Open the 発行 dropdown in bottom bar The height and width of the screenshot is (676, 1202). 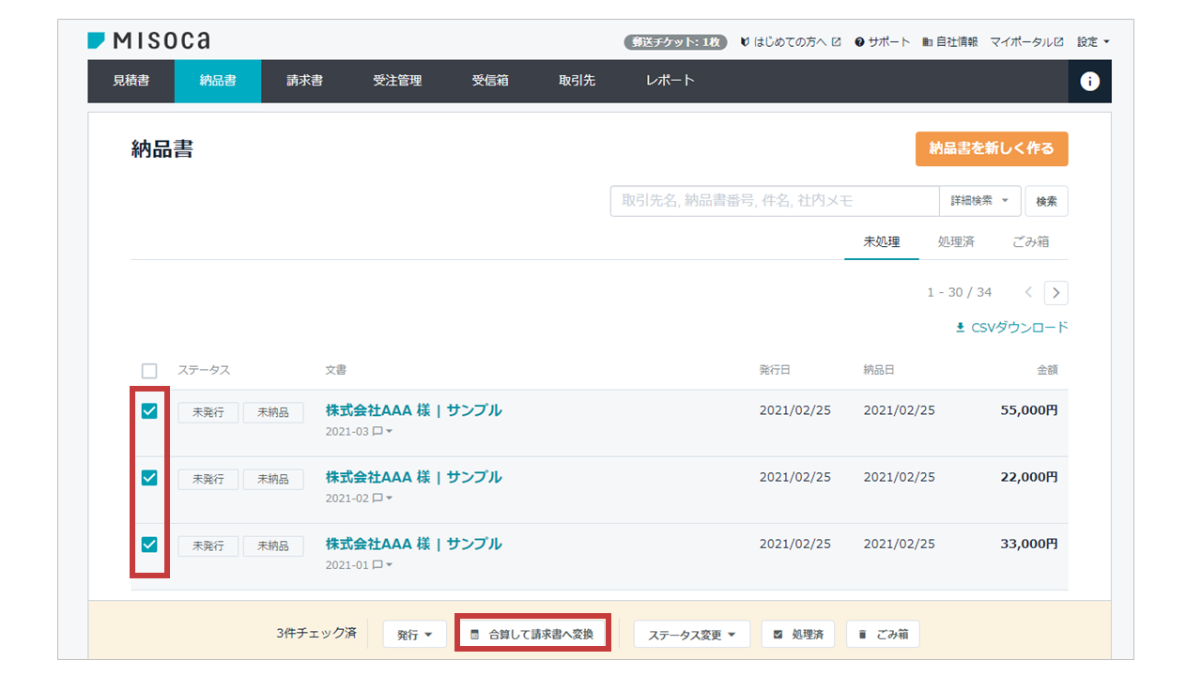tap(414, 635)
